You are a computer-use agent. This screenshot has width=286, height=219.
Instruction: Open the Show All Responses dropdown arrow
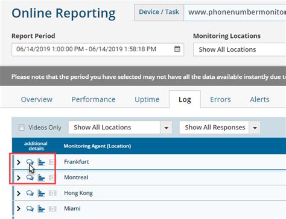(x=255, y=128)
